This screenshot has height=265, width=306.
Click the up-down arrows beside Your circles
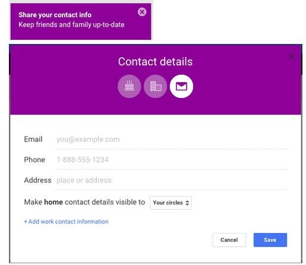tap(187, 203)
